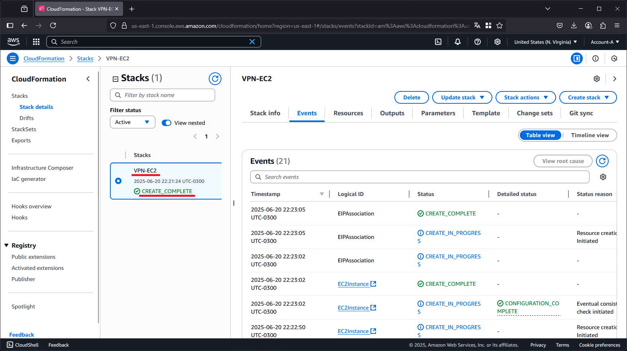
Task: Open the Update stack dropdown
Action: [x=462, y=97]
